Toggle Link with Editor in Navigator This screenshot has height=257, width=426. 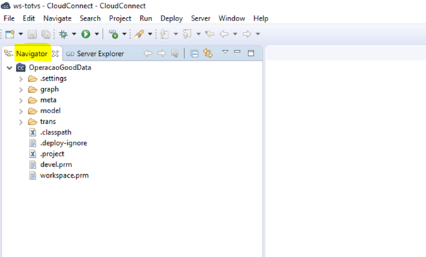(208, 53)
